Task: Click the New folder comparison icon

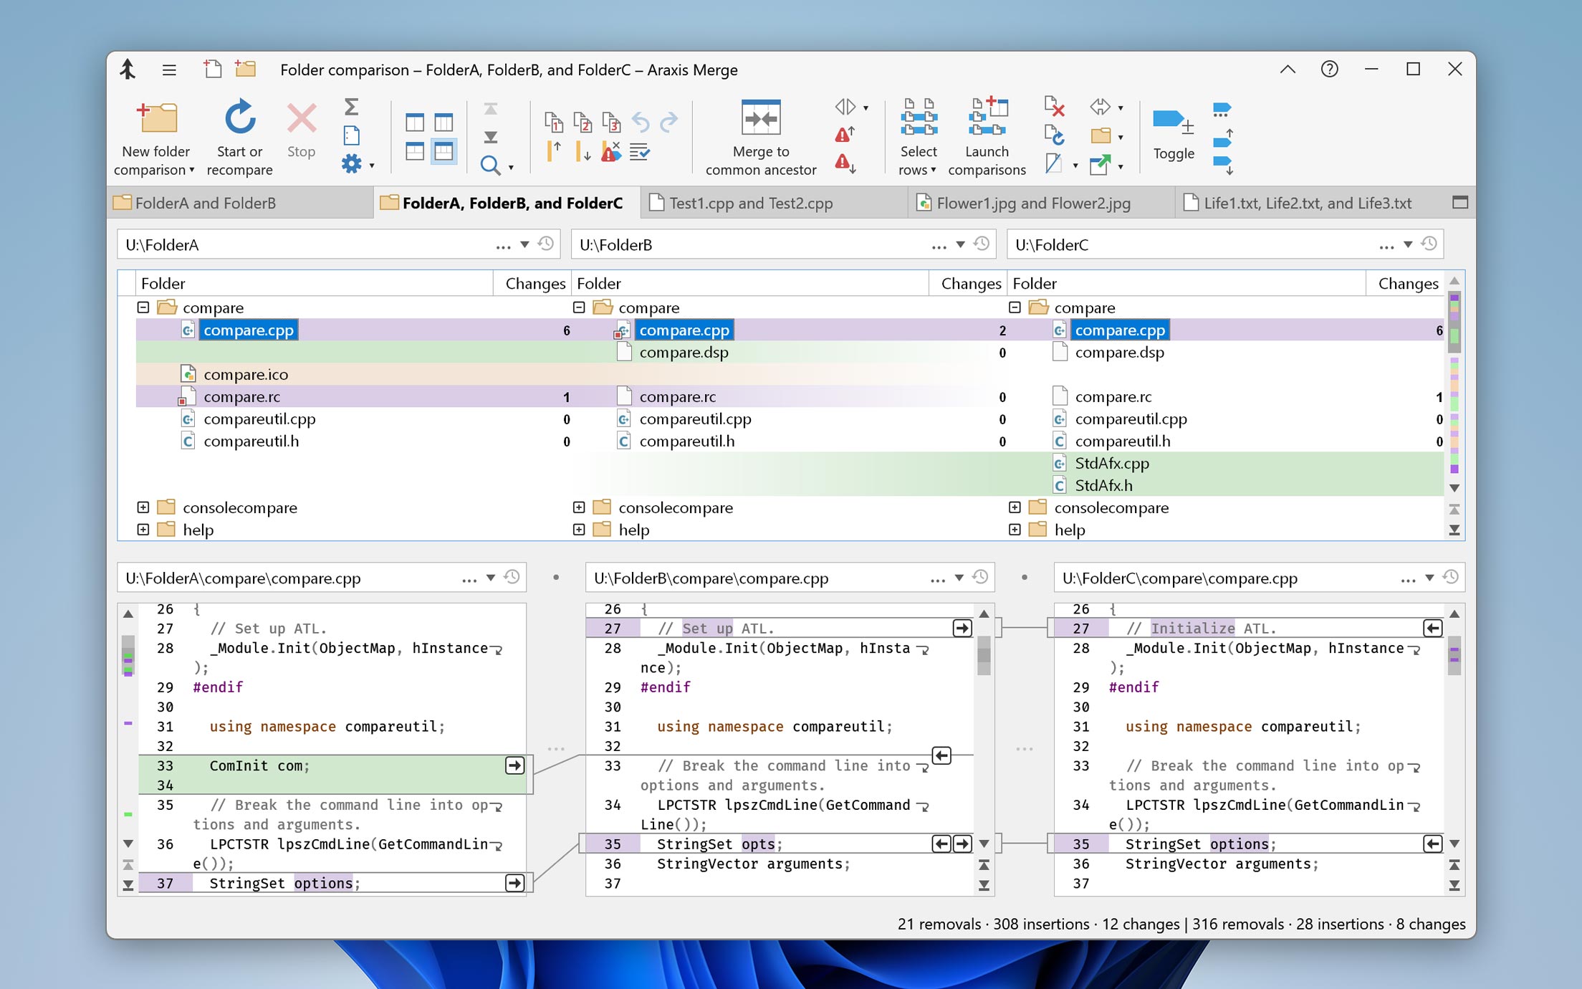Action: click(x=157, y=118)
